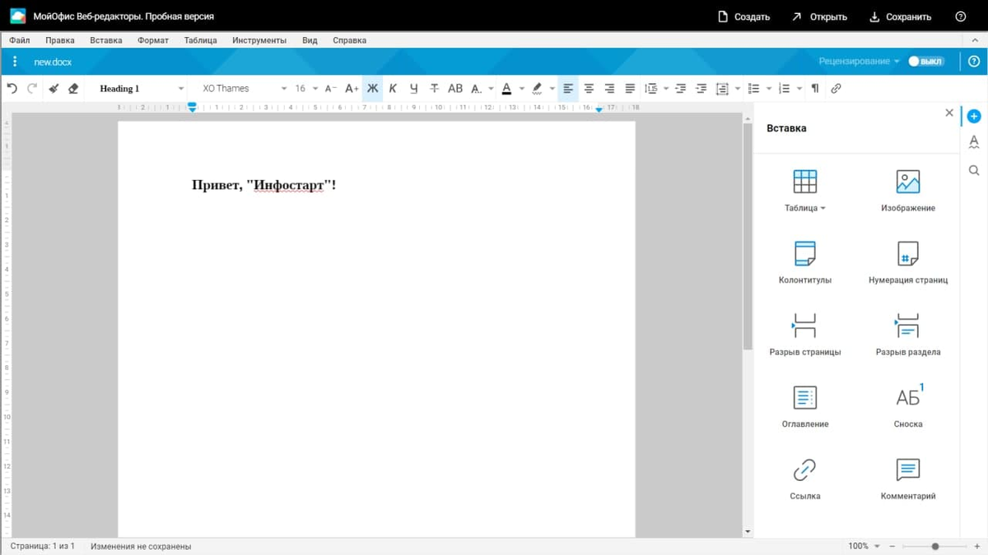Insert an image (Изображение)
The image size is (988, 555).
click(908, 191)
